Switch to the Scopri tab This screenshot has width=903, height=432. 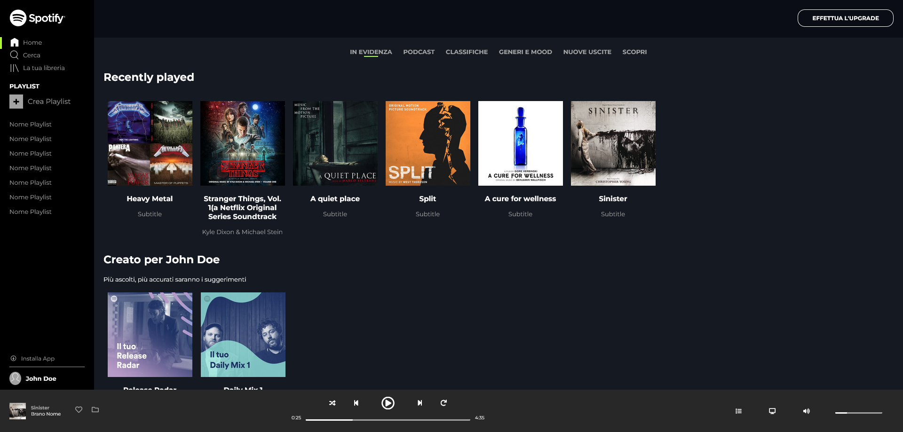tap(634, 52)
